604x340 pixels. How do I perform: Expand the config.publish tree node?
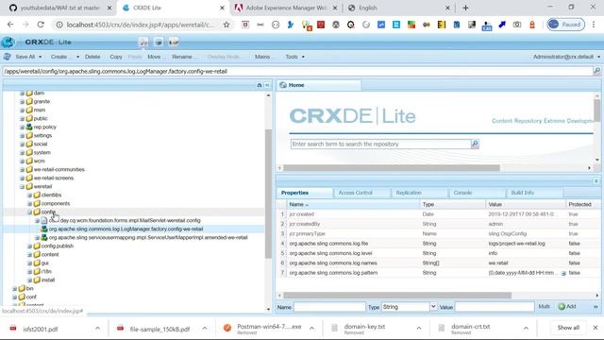pyautogui.click(x=29, y=246)
